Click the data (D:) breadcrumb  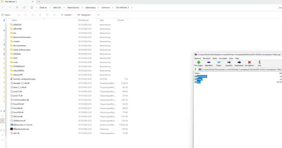click(x=57, y=8)
